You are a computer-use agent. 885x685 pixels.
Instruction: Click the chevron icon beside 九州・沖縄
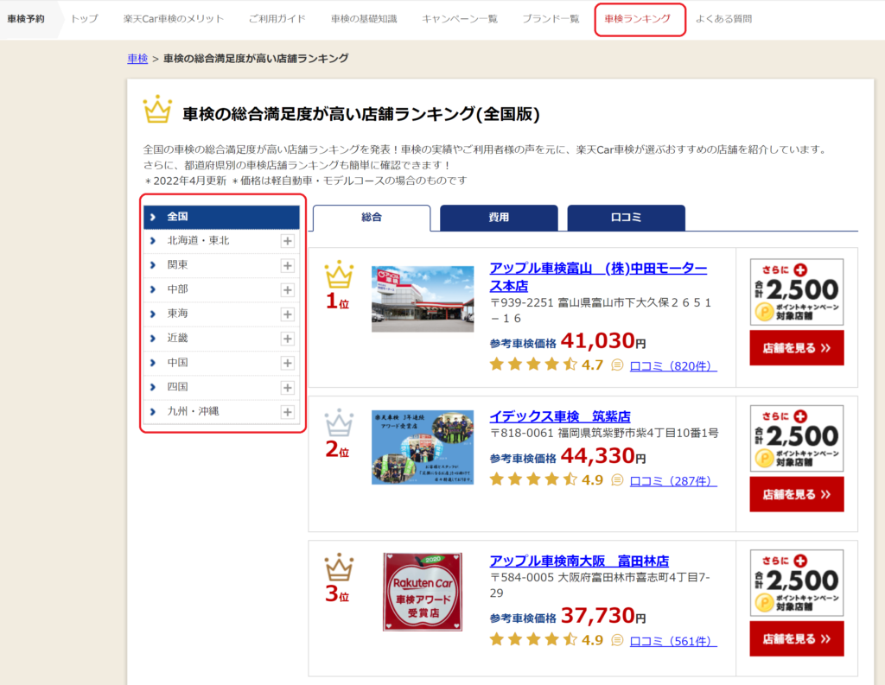point(152,412)
